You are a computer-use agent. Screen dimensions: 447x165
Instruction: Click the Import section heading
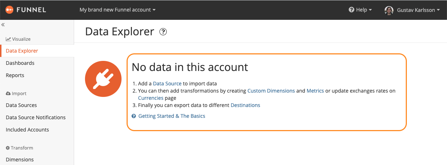tap(16, 93)
